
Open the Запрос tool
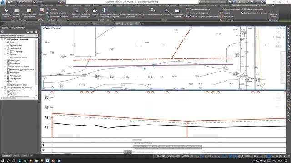[41, 11]
